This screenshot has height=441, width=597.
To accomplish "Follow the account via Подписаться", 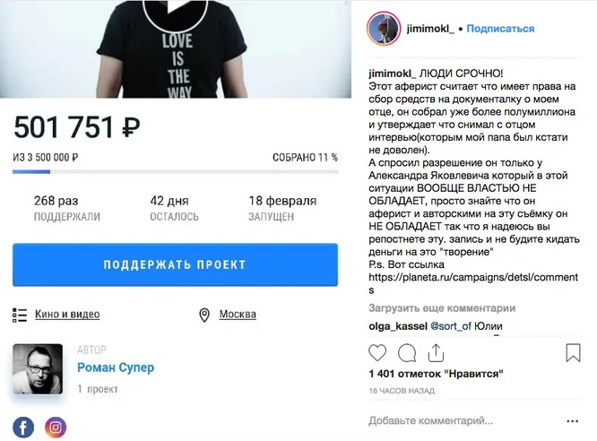I will click(500, 29).
